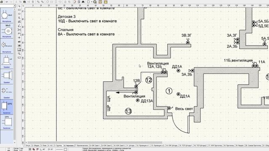Click the library panel scroll down arrow
The height and width of the screenshot is (151, 269).
pyautogui.click(x=14, y=142)
